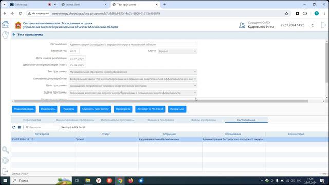The image size is (329, 185).
Task: Switch to the Финансирование программы tab
Action: point(75,120)
